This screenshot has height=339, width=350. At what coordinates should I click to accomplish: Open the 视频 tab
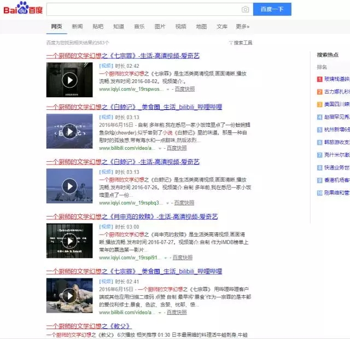180,27
